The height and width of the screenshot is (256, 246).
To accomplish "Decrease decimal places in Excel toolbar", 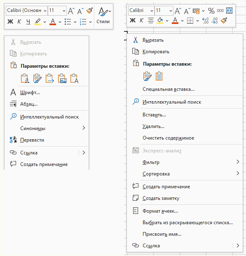I will 215,21.
